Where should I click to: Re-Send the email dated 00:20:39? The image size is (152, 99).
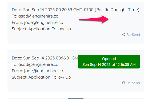(131, 35)
